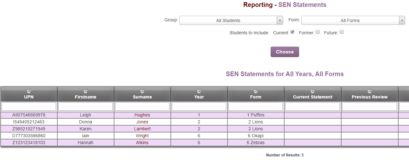Click SEN Statements for All Years heading
This screenshot has height=163, width=409.
coord(285,74)
